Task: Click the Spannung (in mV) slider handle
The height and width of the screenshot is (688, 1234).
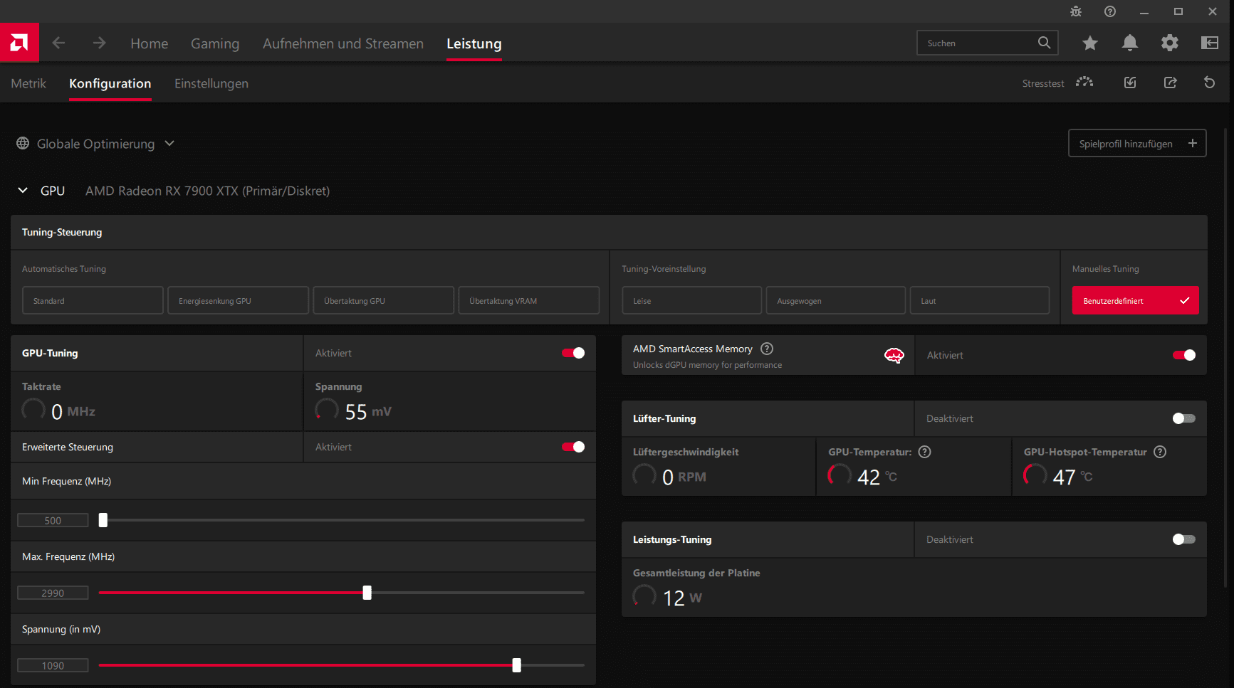Action: [x=517, y=665]
